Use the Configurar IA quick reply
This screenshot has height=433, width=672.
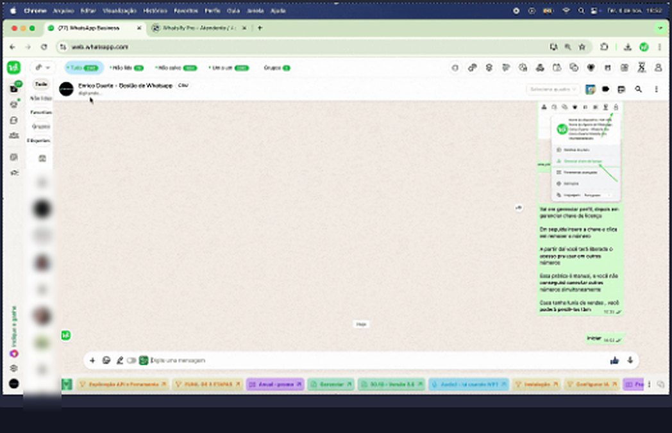tap(592, 384)
